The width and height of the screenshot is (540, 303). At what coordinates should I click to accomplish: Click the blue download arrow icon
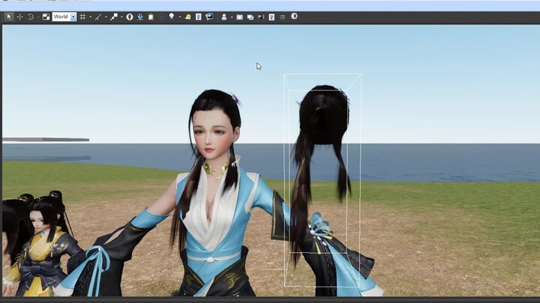tap(140, 16)
